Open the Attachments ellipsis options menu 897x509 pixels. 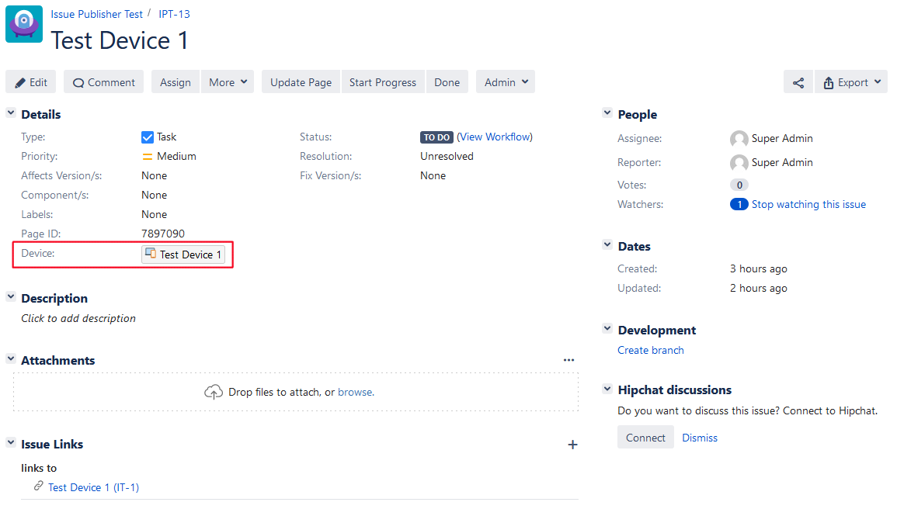[x=568, y=360]
